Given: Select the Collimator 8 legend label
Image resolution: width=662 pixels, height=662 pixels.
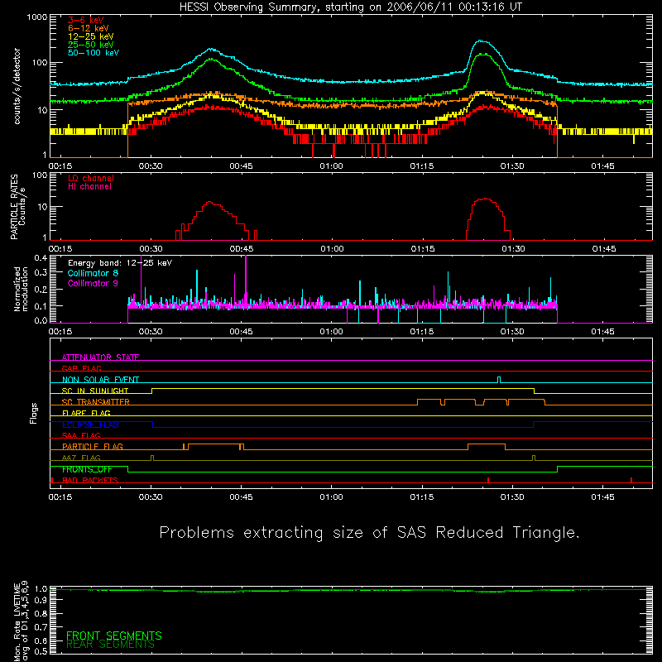Looking at the screenshot, I should 93,273.
